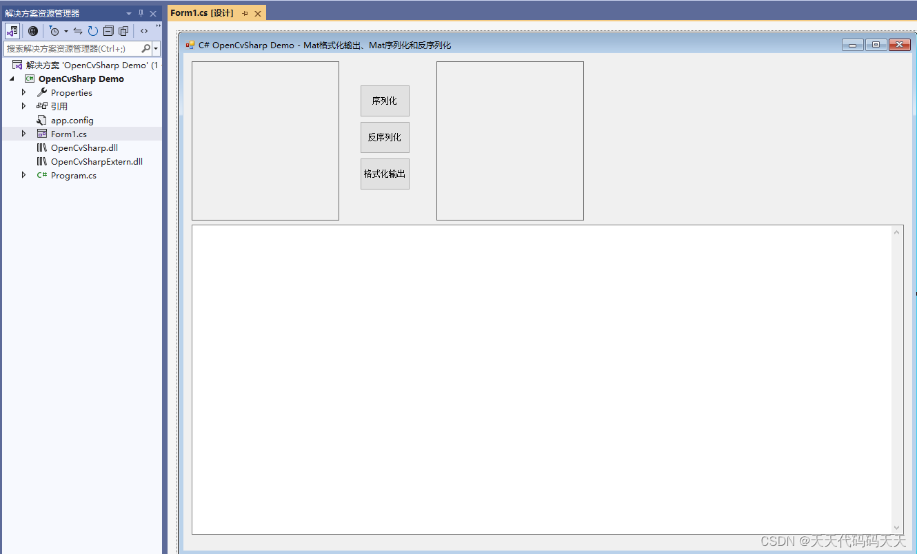Click the designed form title bar text
Viewport: 917px width, 554px height.
[325, 45]
